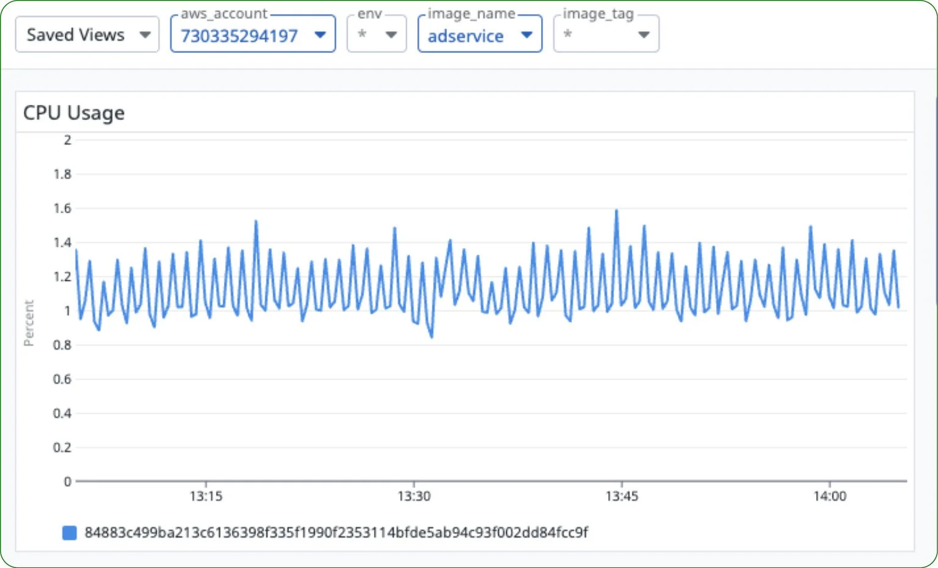Click the 1.6 y-axis value

tap(62, 208)
